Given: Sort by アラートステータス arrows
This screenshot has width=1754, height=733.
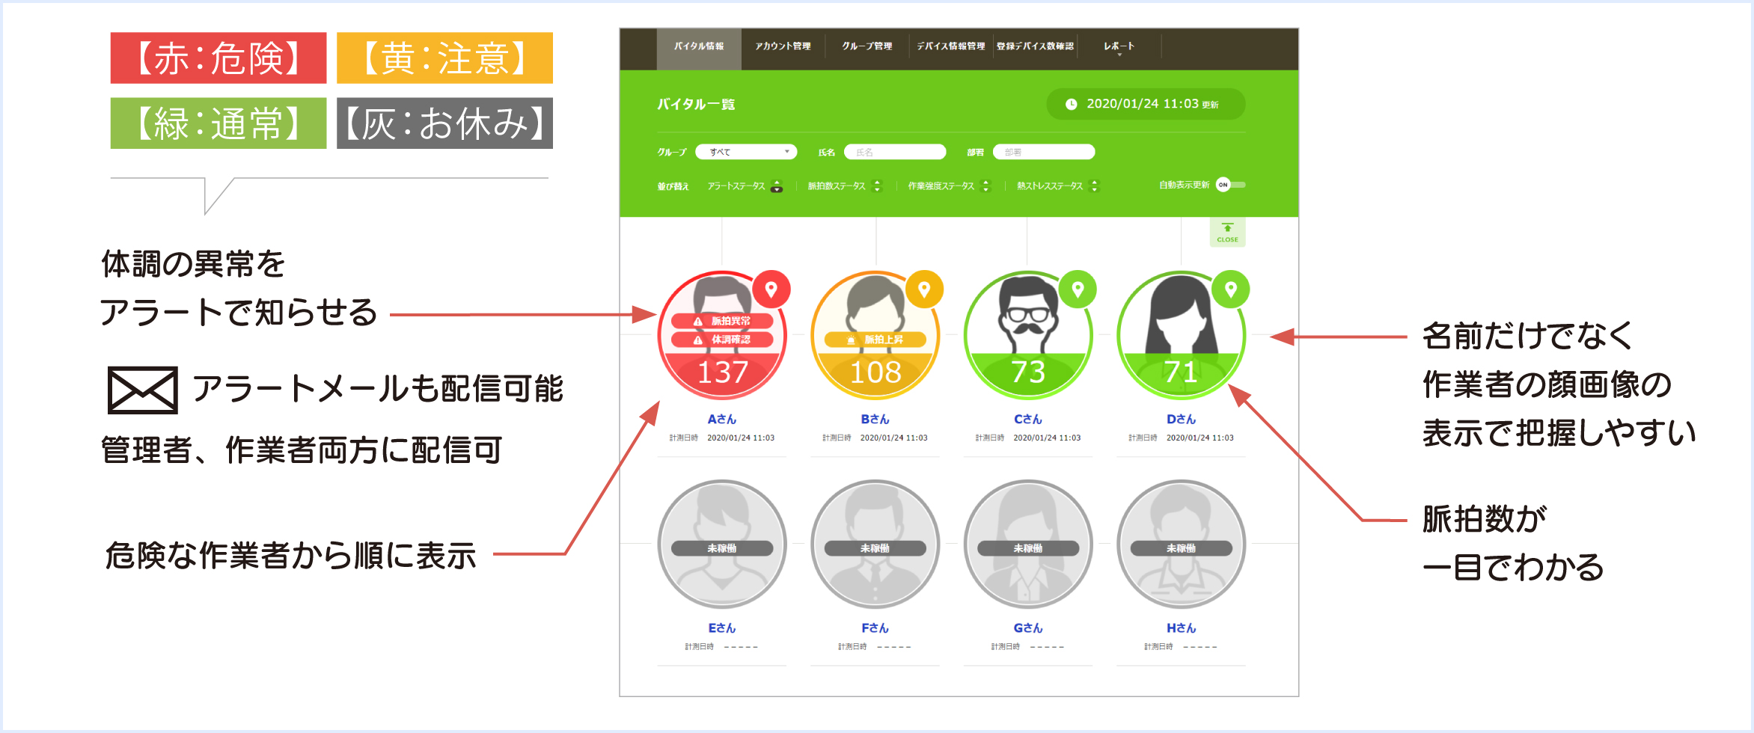Looking at the screenshot, I should 777,186.
